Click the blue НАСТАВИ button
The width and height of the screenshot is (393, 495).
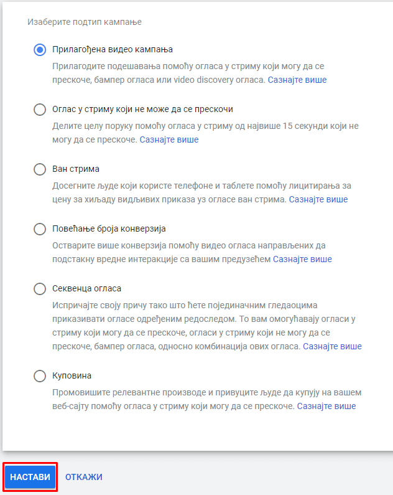[x=30, y=477]
